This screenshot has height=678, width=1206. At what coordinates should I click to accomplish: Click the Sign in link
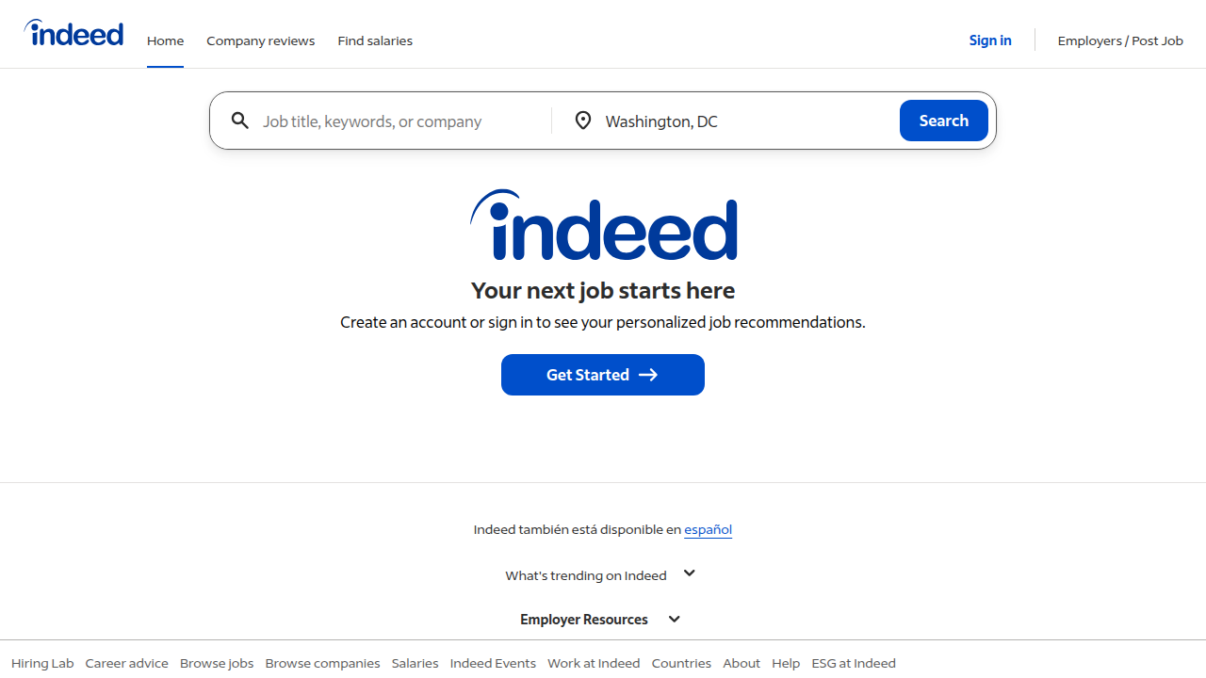(990, 40)
